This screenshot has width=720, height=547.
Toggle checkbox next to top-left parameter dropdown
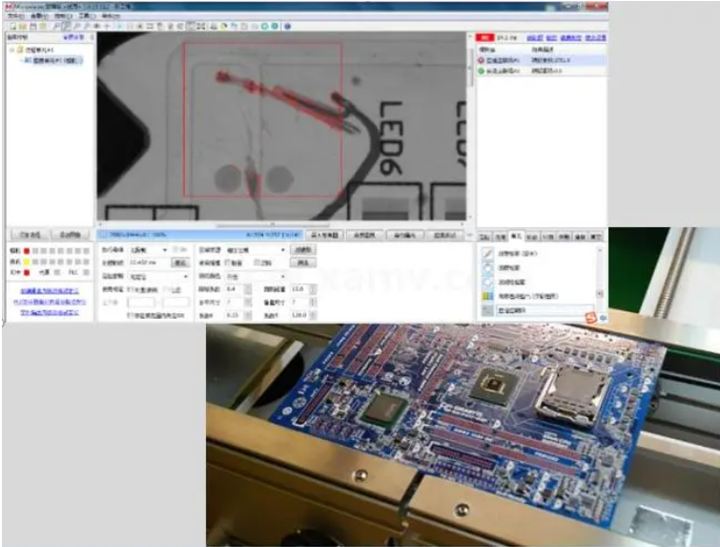[175, 249]
